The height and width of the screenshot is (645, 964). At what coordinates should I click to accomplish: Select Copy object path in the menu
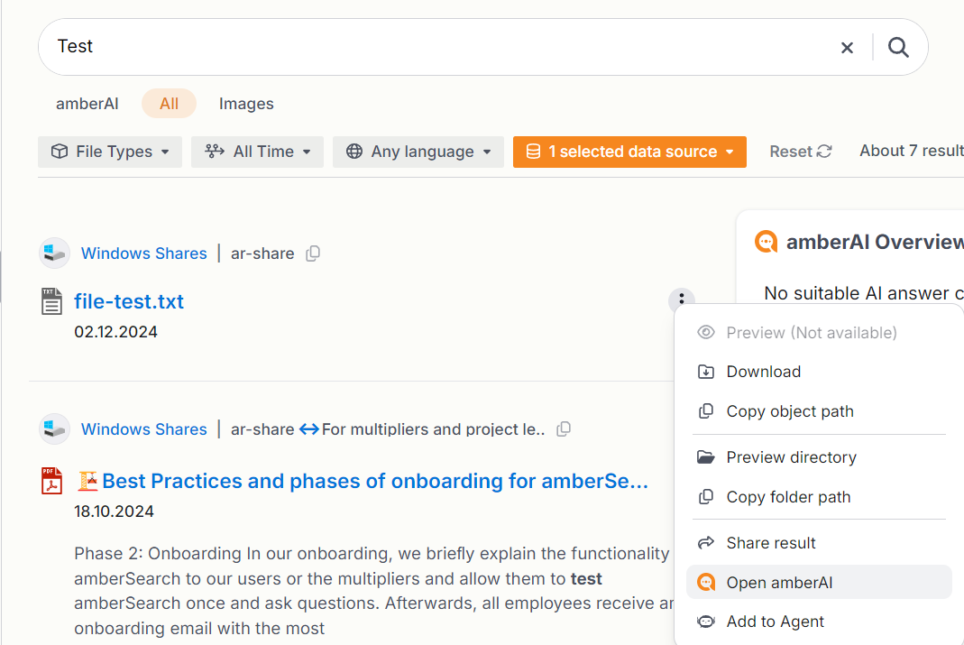tap(818, 411)
